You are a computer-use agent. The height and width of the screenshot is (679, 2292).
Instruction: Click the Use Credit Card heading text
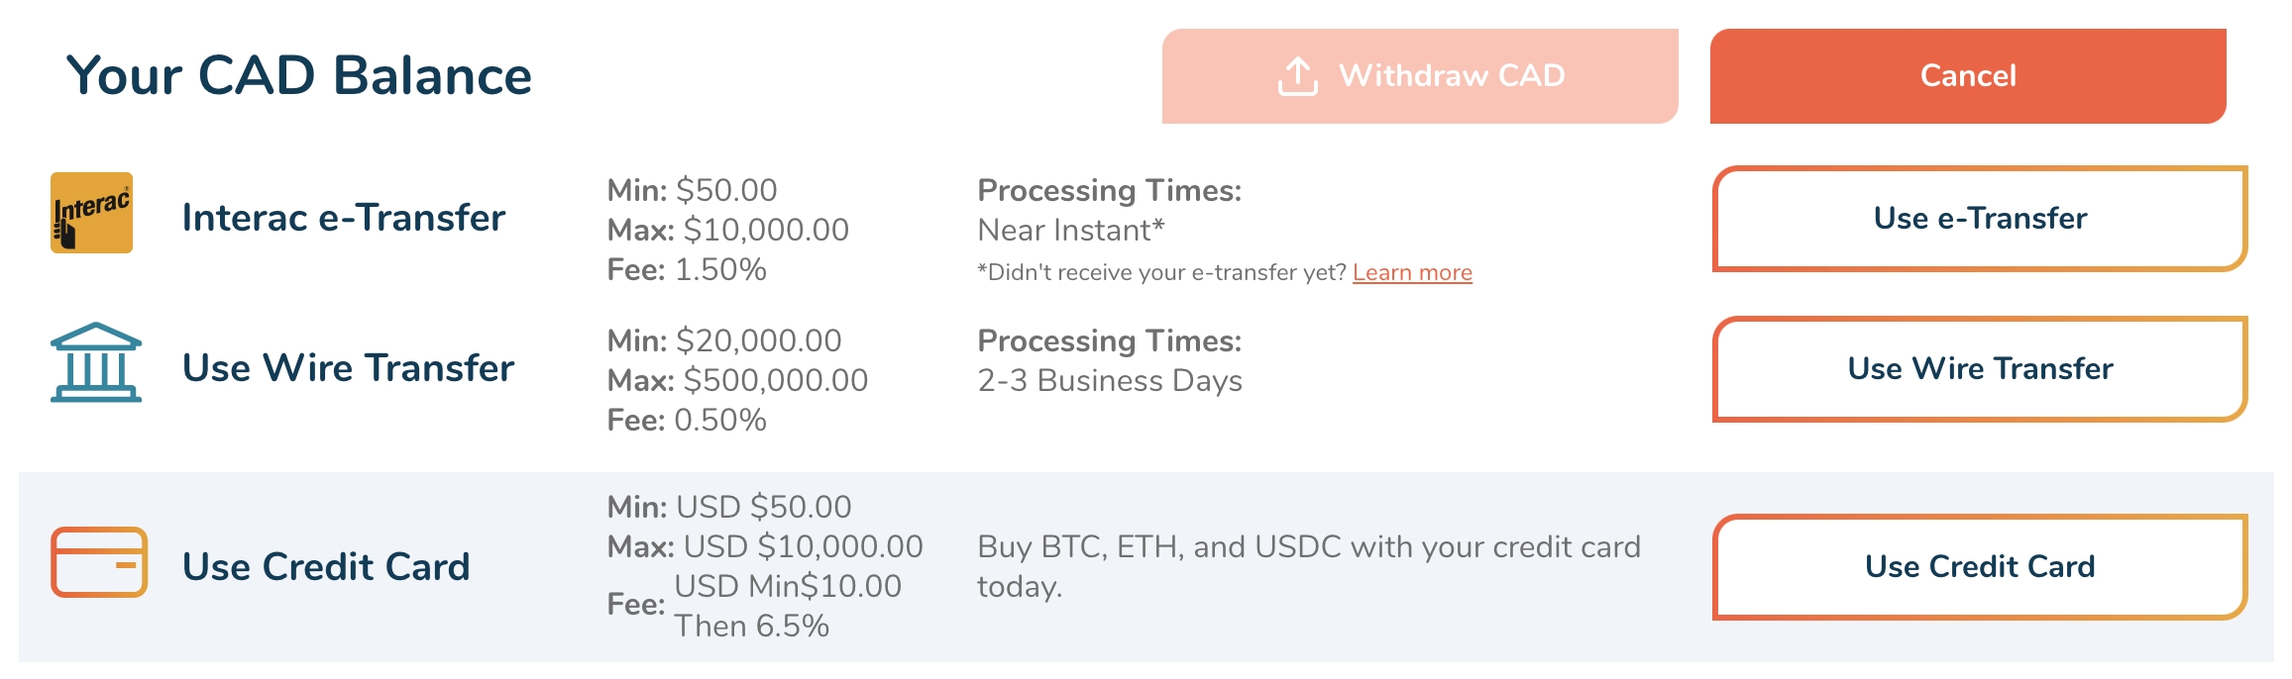click(x=326, y=567)
